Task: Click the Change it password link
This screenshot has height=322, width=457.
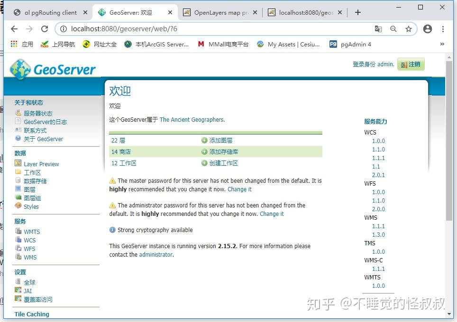Action: [x=239, y=189]
